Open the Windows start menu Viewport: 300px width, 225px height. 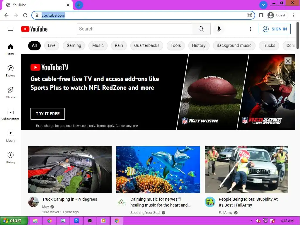[x=14, y=221]
